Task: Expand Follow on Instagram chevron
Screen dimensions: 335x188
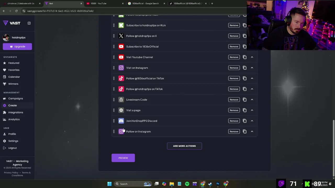Action: [x=252, y=132]
